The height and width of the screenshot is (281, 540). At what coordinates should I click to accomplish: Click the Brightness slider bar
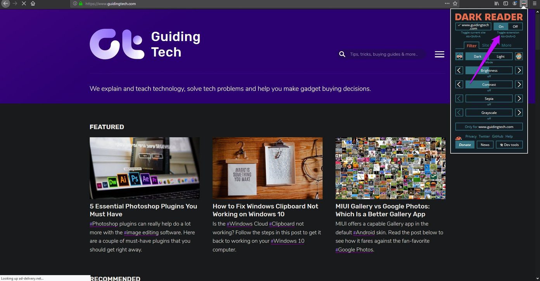489,71
